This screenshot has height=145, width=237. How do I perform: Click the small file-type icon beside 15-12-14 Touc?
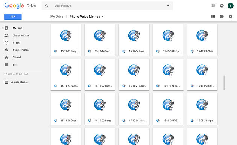coord(90,51)
